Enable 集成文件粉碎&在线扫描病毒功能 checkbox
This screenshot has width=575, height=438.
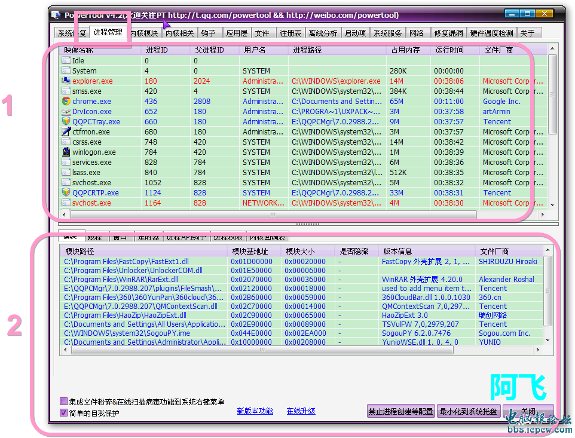point(63,402)
